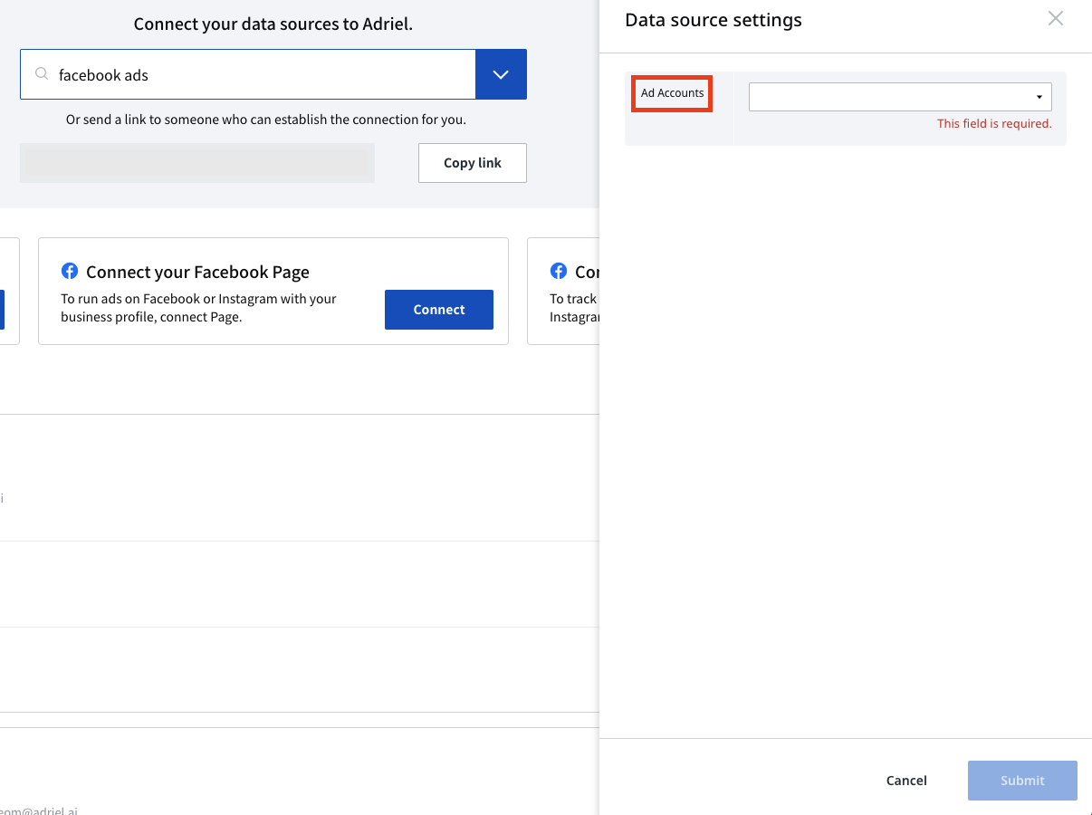Click the Submit button
Image resolution: width=1092 pixels, height=815 pixels.
tap(1022, 781)
